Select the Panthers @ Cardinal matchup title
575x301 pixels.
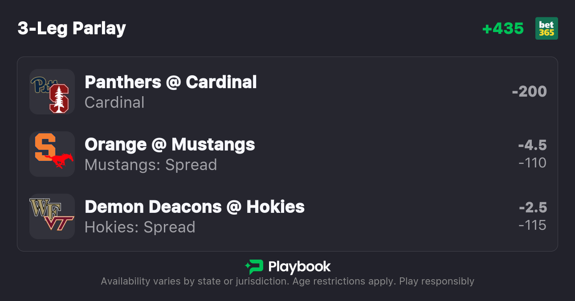(x=171, y=82)
